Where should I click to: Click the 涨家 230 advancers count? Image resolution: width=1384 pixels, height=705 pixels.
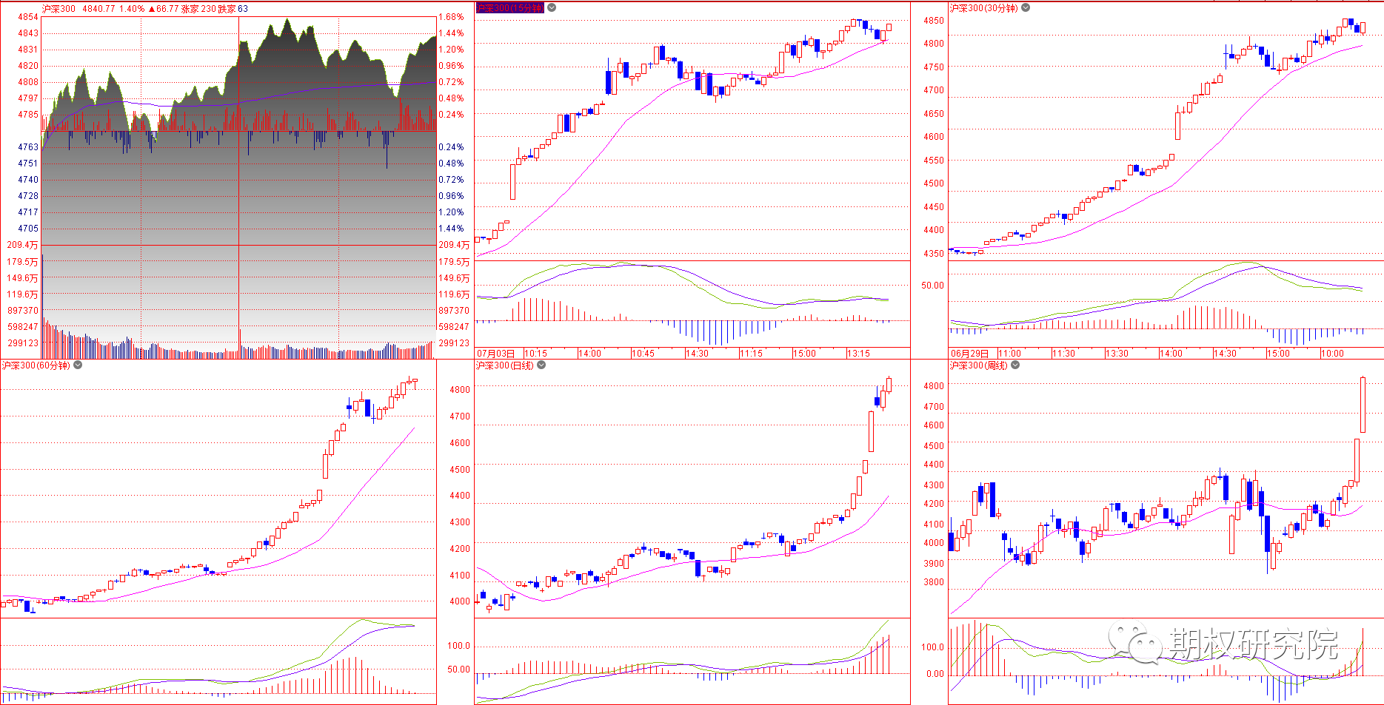point(198,9)
